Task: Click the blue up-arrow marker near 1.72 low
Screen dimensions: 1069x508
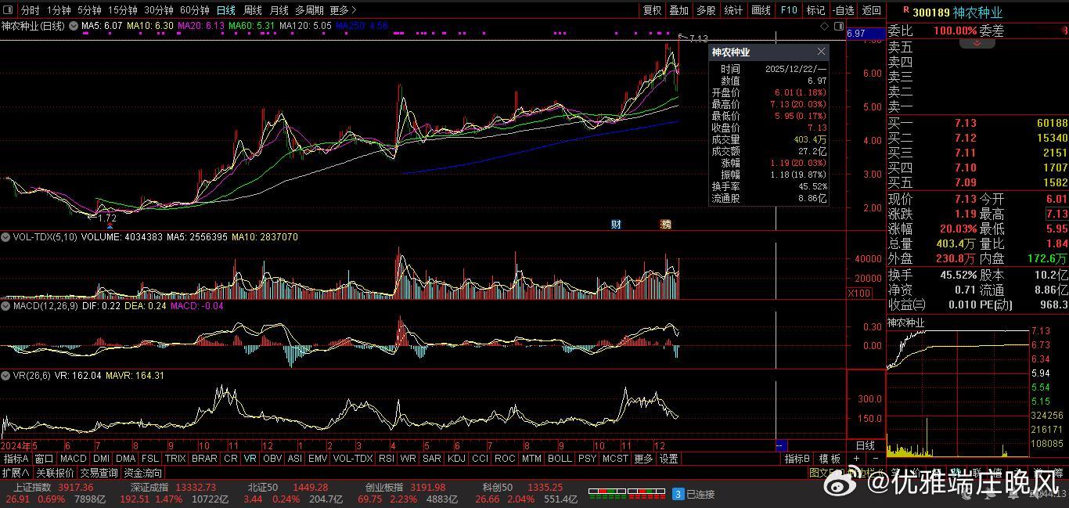Action: pos(110,227)
